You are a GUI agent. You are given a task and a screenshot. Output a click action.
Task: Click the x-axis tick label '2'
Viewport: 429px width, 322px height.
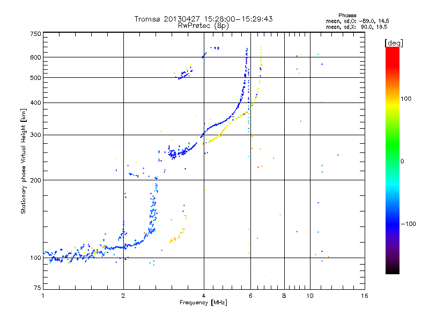click(123, 296)
